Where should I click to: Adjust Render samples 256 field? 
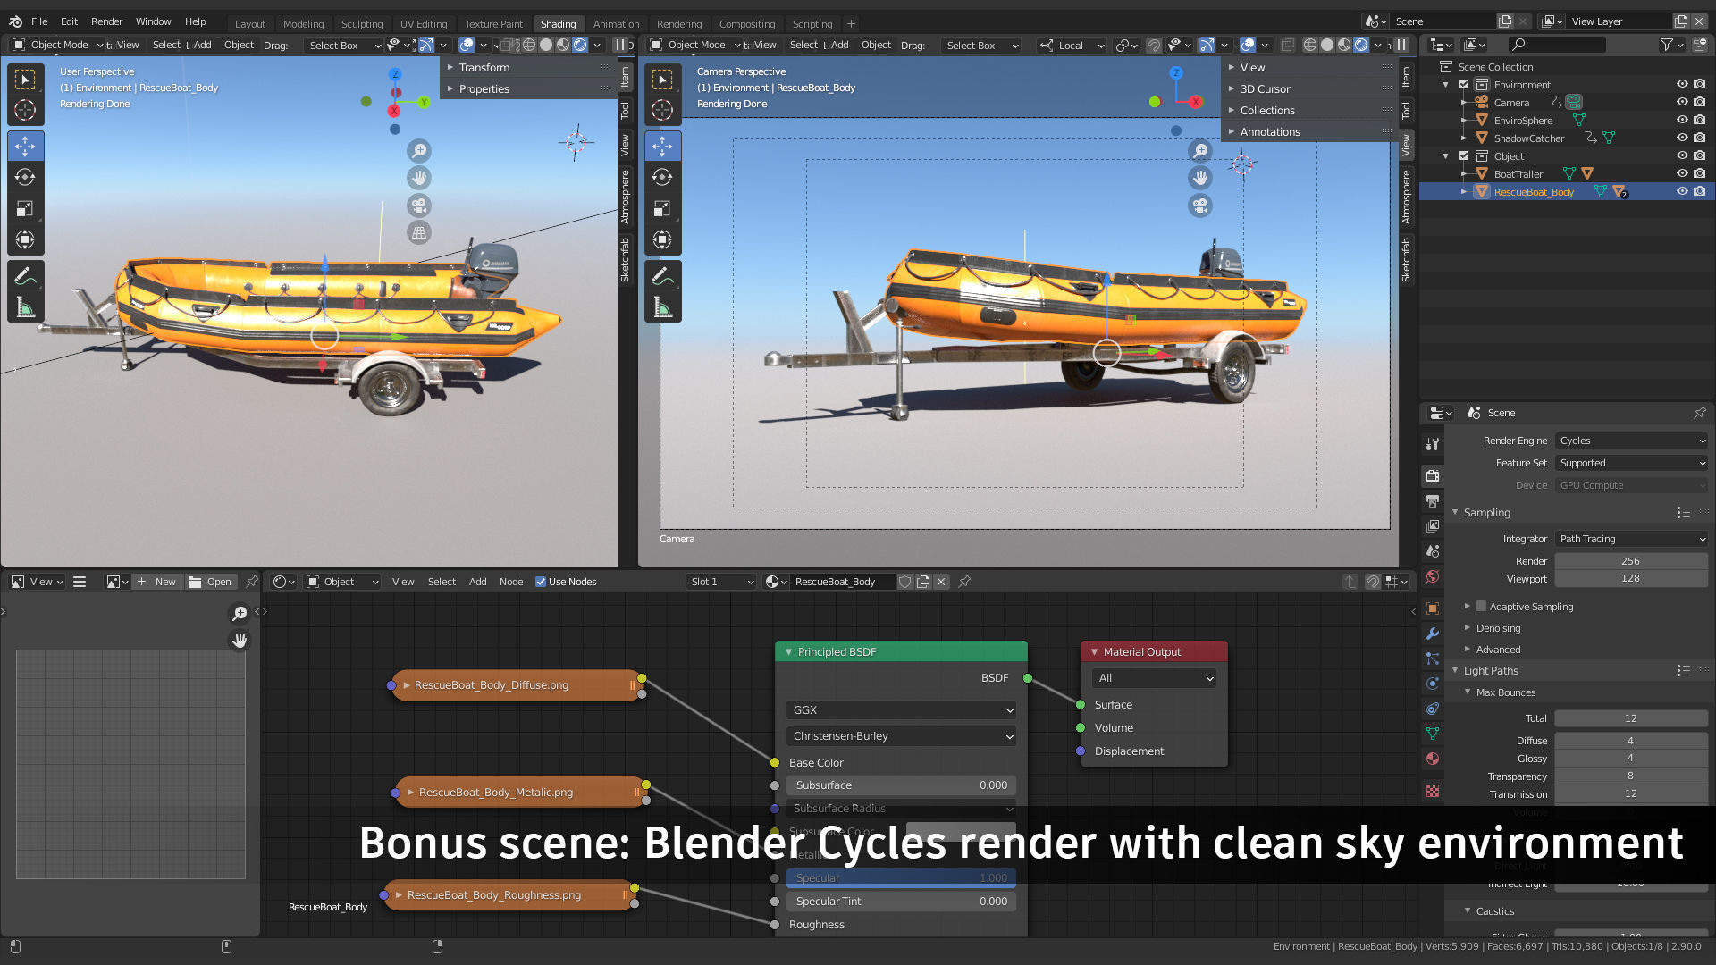pos(1631,561)
